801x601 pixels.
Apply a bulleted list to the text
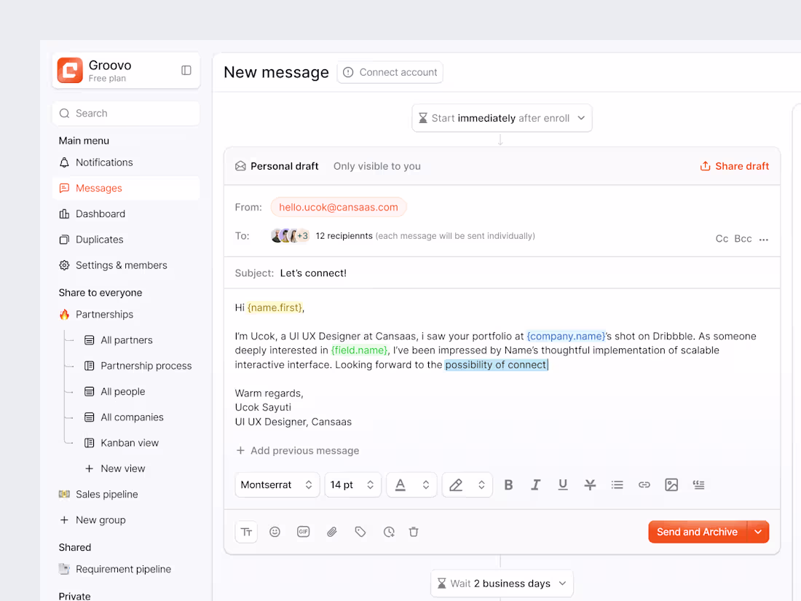tap(617, 484)
